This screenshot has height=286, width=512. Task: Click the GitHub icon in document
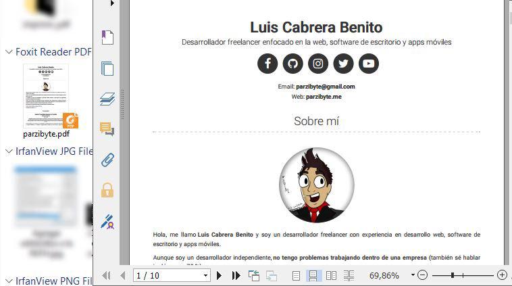coord(292,64)
